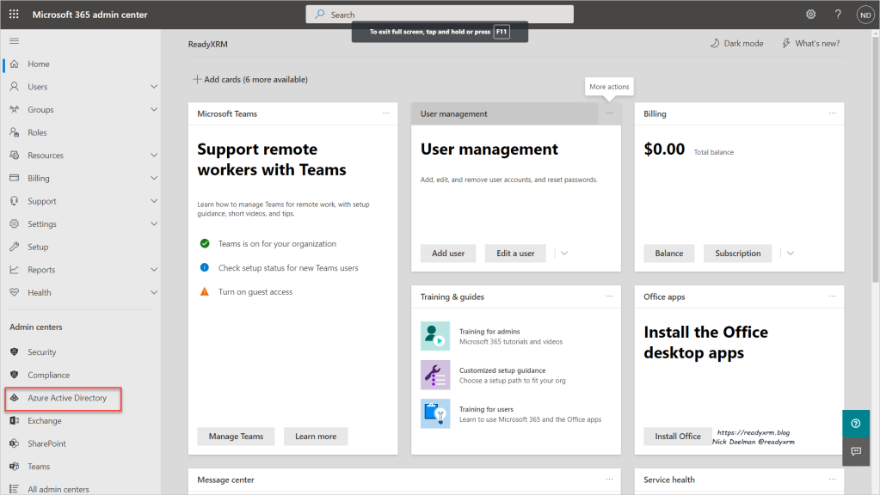The height and width of the screenshot is (495, 880).
Task: Click the Add user button
Action: 447,254
